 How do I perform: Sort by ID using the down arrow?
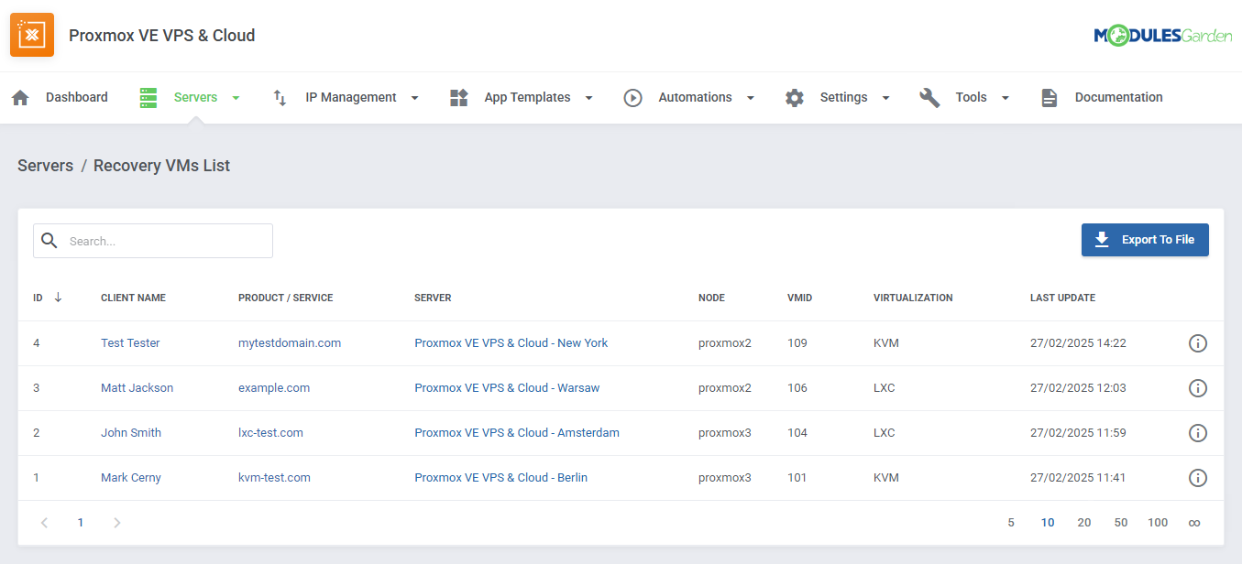click(x=58, y=298)
